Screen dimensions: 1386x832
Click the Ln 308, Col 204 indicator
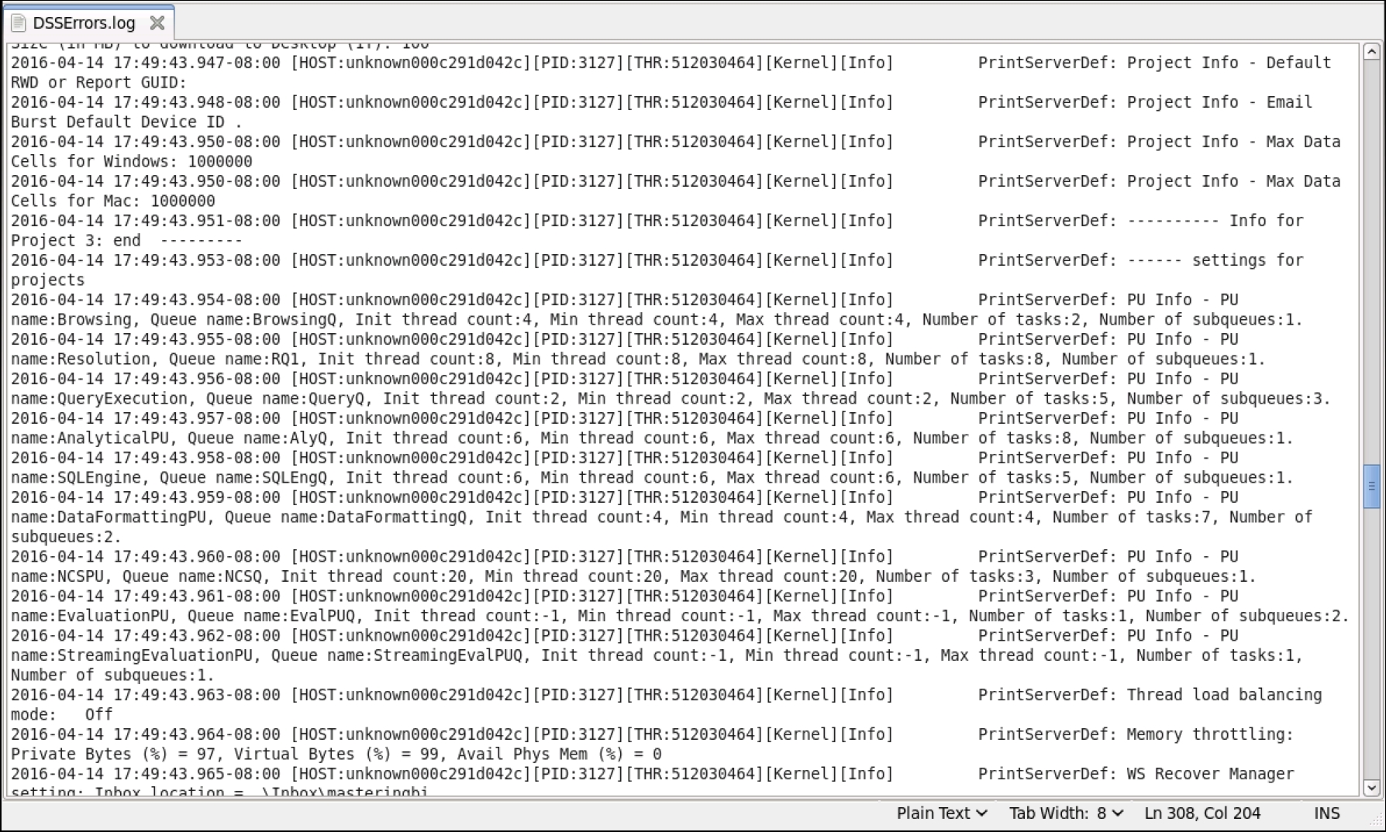pyautogui.click(x=1202, y=813)
